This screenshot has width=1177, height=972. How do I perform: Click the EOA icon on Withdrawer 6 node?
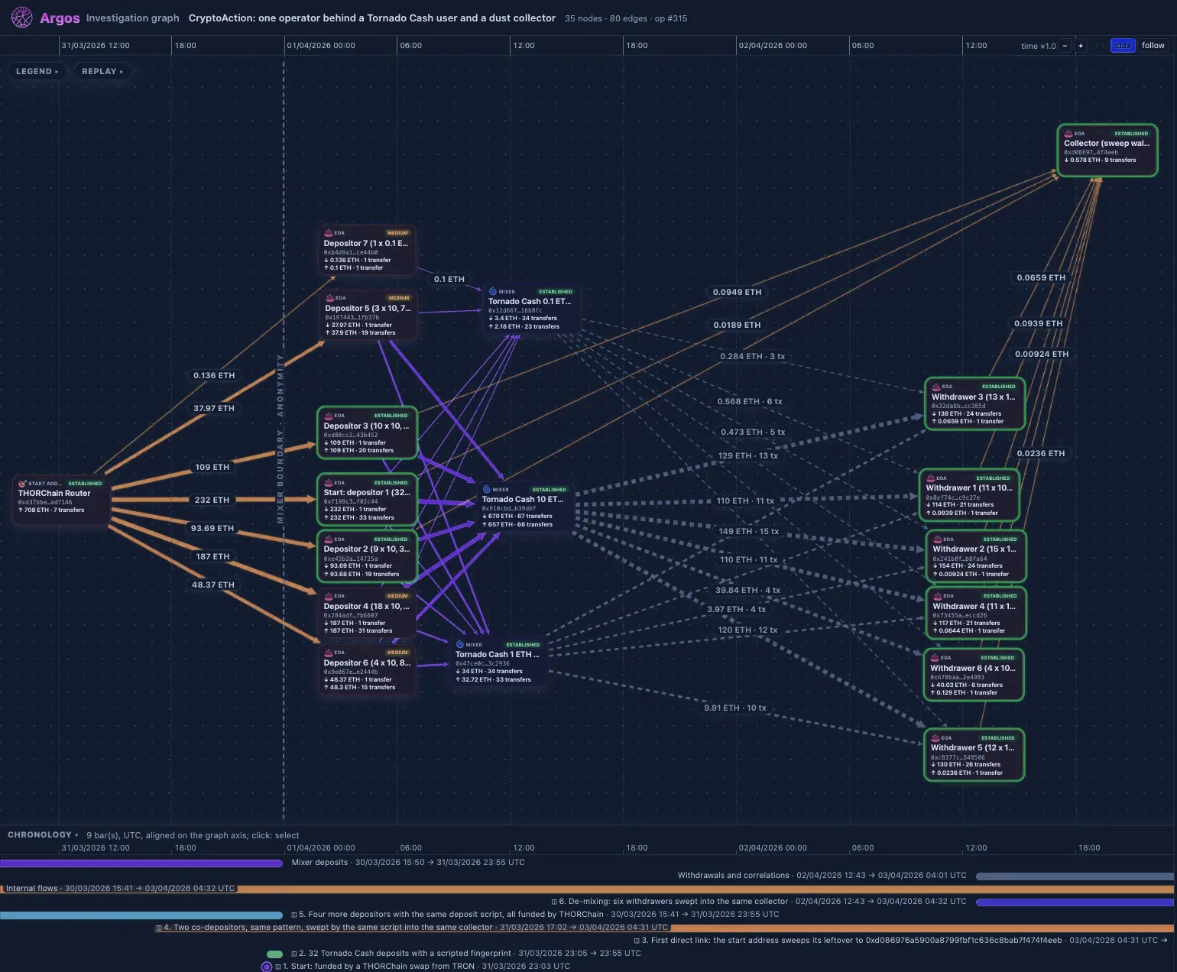[x=935, y=657]
